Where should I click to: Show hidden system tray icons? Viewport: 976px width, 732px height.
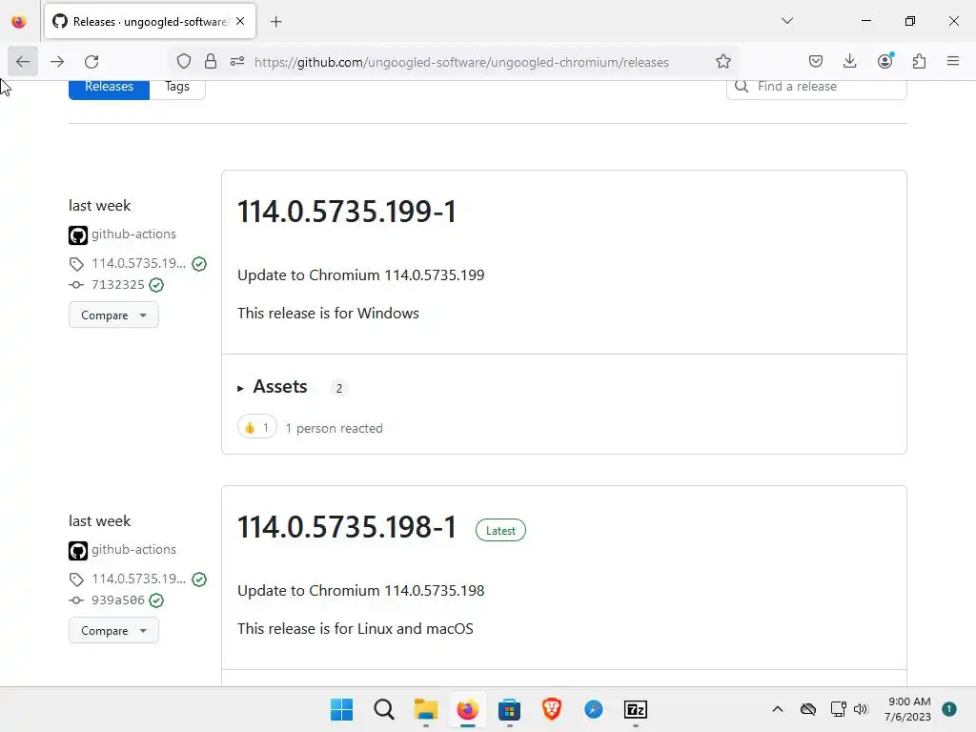(x=778, y=709)
